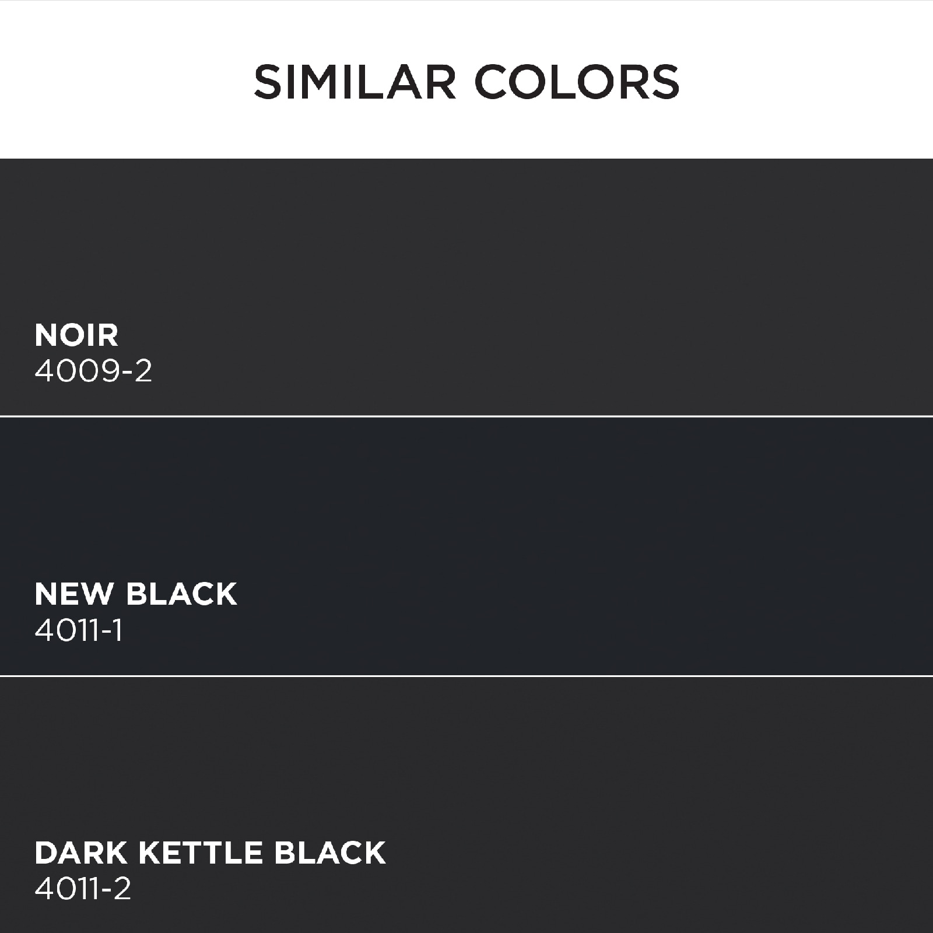Select the Noir color swatch
This screenshot has height=933, width=933.
466,287
